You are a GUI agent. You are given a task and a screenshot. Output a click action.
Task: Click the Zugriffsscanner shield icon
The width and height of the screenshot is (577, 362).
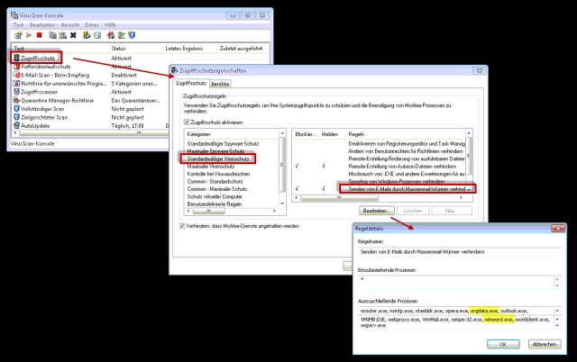coord(16,92)
